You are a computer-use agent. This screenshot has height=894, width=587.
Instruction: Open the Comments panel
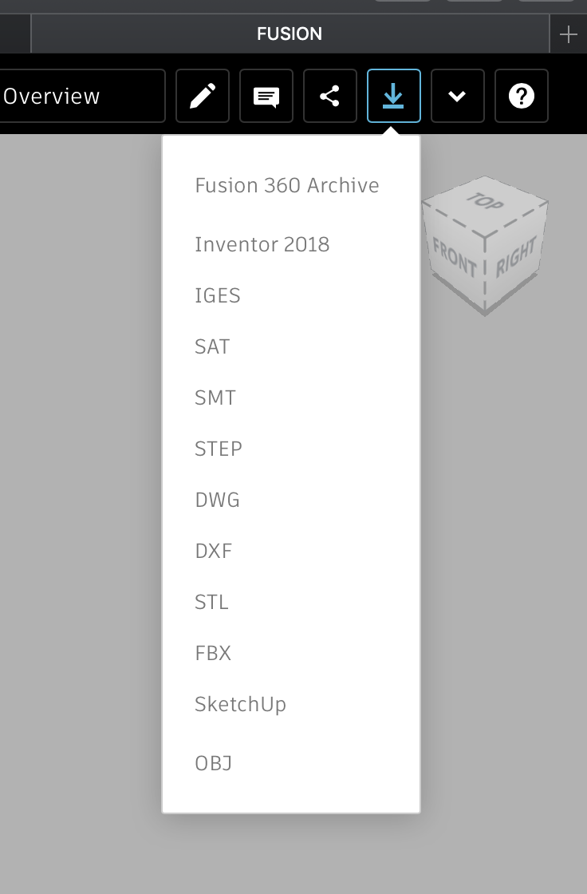[x=266, y=96]
